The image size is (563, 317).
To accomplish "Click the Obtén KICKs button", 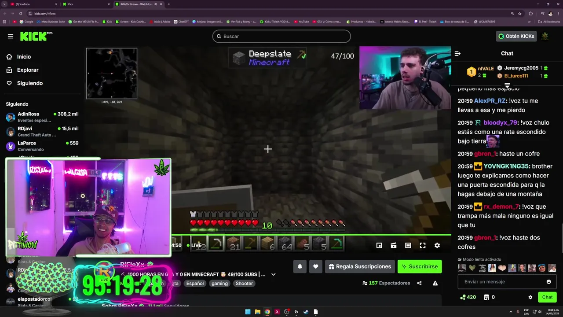I will [516, 36].
